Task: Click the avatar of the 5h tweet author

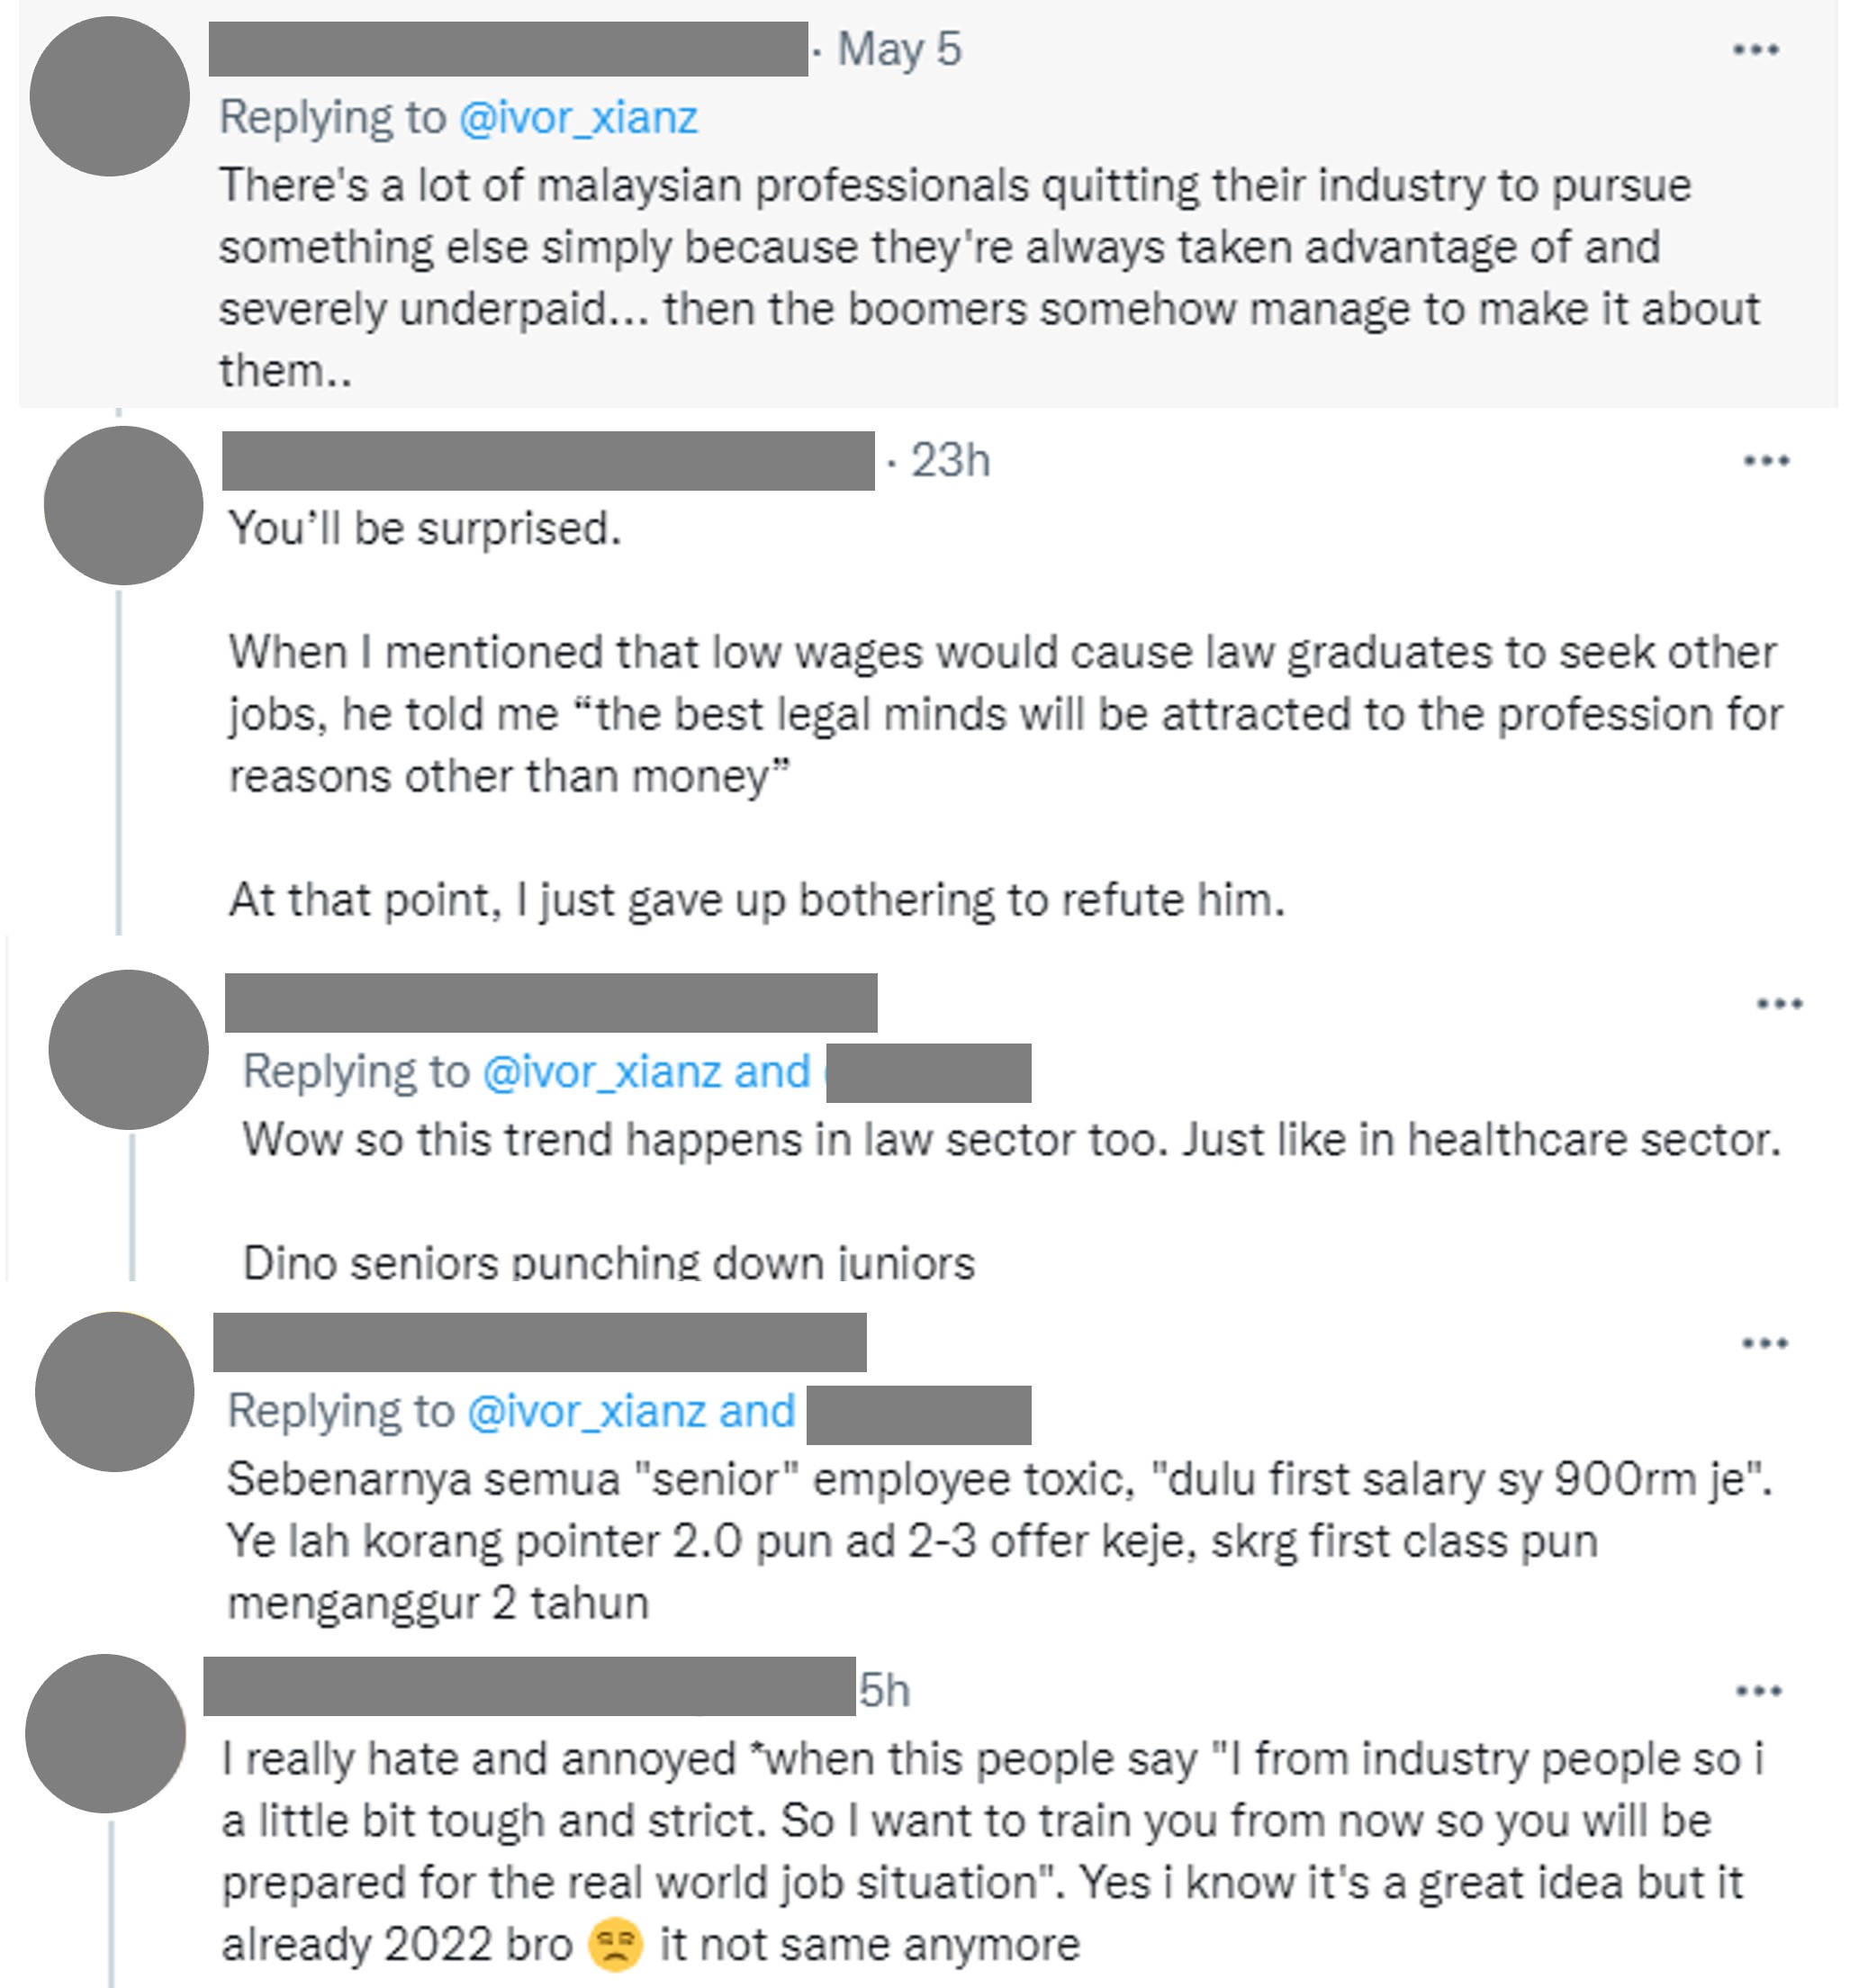Action: click(x=105, y=1734)
